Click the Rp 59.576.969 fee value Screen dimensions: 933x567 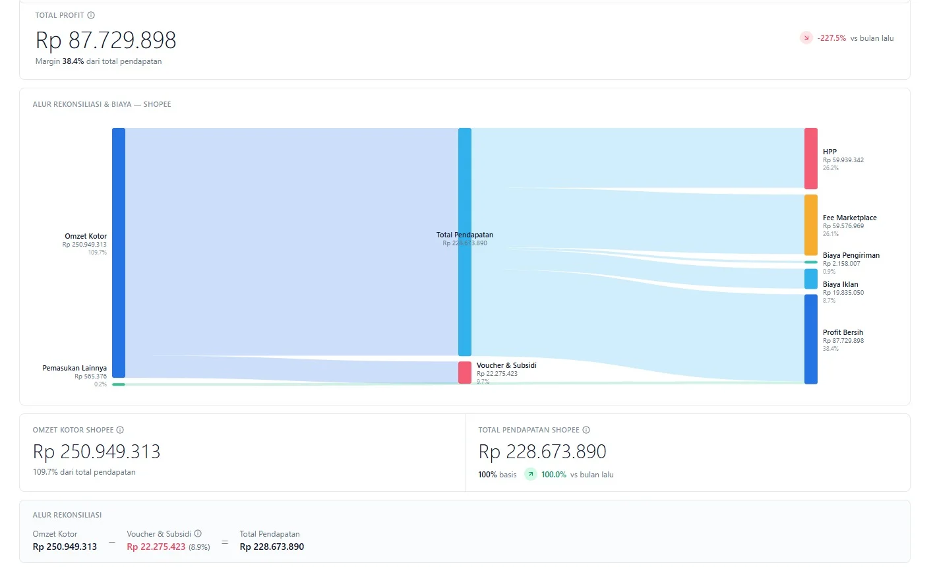[843, 226]
